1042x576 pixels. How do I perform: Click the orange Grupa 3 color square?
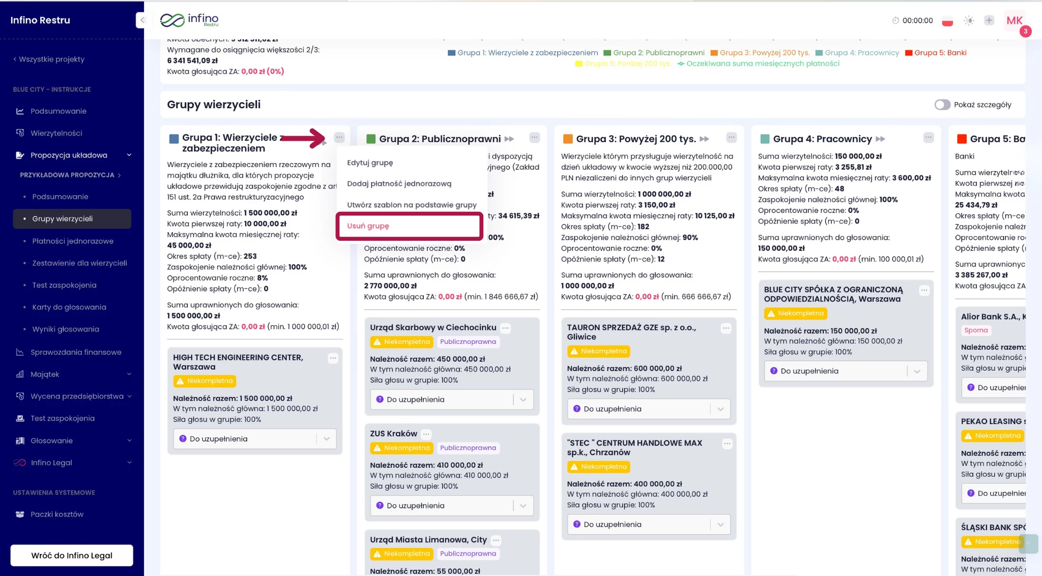pyautogui.click(x=568, y=139)
